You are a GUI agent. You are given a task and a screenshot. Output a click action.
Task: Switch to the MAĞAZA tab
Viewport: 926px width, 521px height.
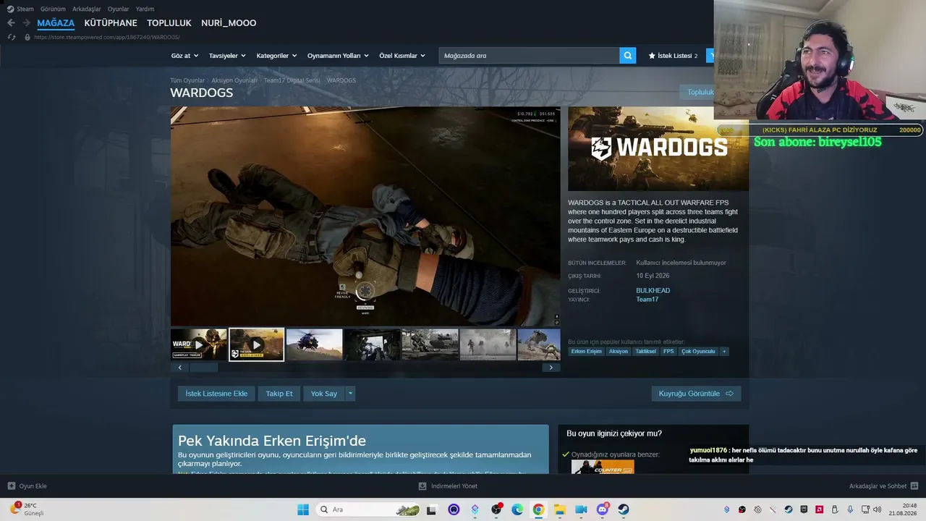[x=56, y=23]
